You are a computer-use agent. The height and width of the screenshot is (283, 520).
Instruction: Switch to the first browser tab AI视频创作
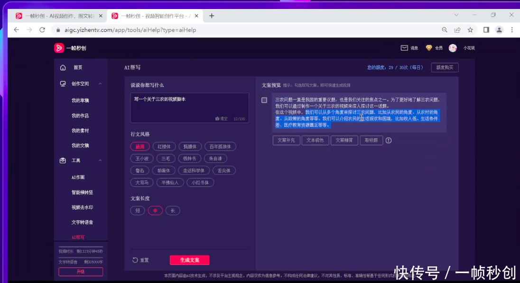pyautogui.click(x=60, y=16)
